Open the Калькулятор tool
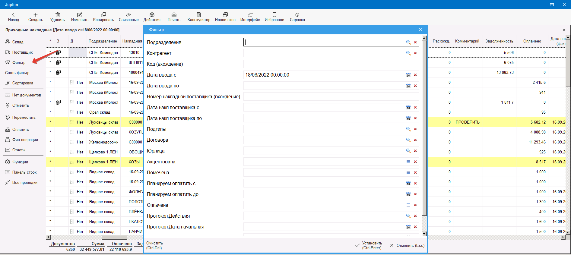 (x=199, y=17)
